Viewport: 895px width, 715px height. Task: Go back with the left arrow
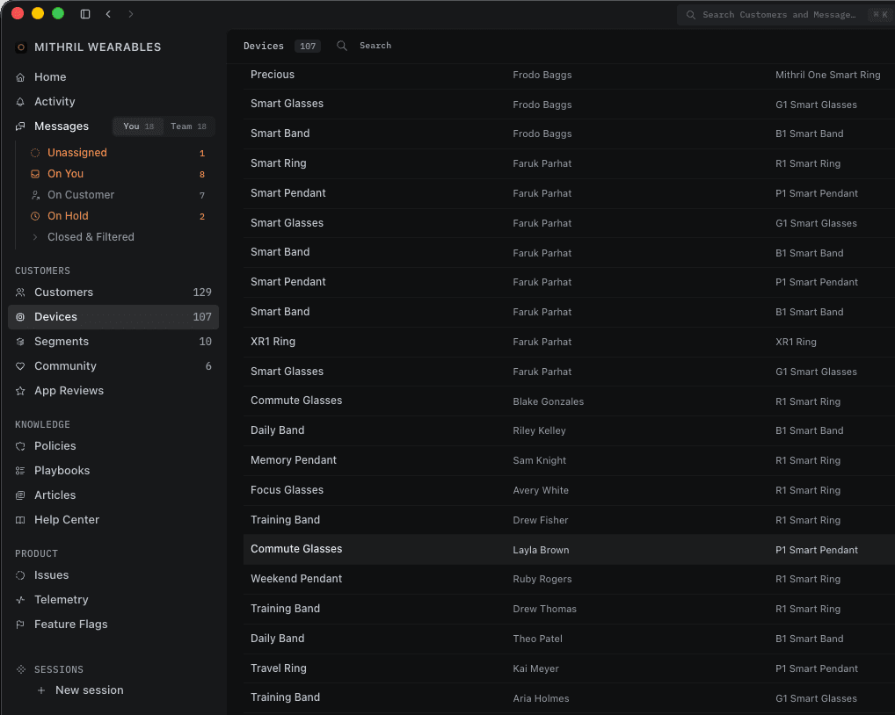click(x=108, y=14)
